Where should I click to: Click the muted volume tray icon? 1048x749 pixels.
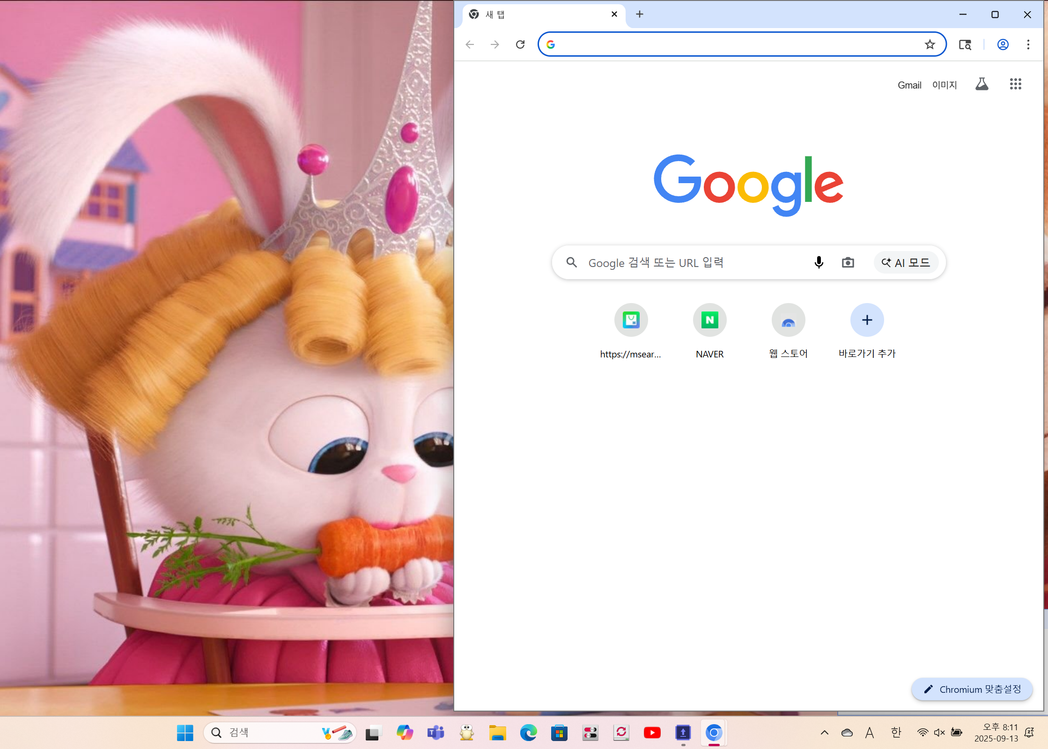pos(939,733)
